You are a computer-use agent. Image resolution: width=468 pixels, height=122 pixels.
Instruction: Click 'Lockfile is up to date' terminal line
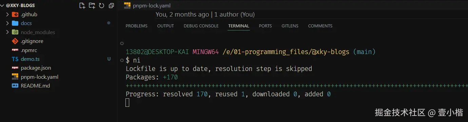pos(219,69)
